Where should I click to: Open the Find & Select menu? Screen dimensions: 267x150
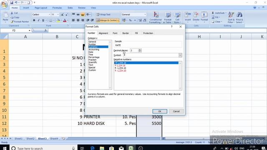coord(239,17)
